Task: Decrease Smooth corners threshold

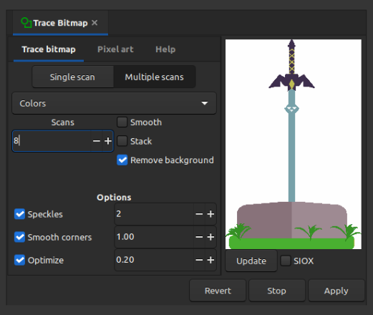Action: (x=199, y=237)
